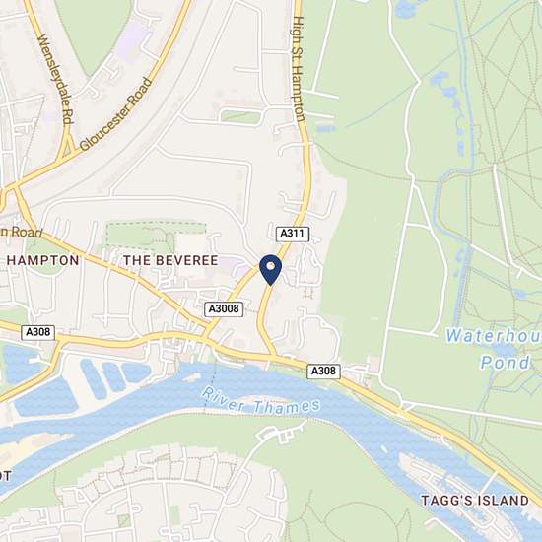Image resolution: width=542 pixels, height=542 pixels.
Task: Select the TAGG'S ISLAND label
Action: coord(475,501)
